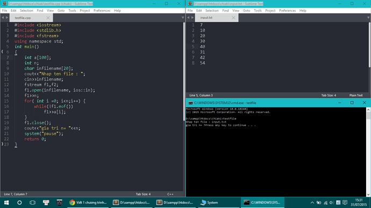Change Tab Size in input.txt status bar

[329, 95]
